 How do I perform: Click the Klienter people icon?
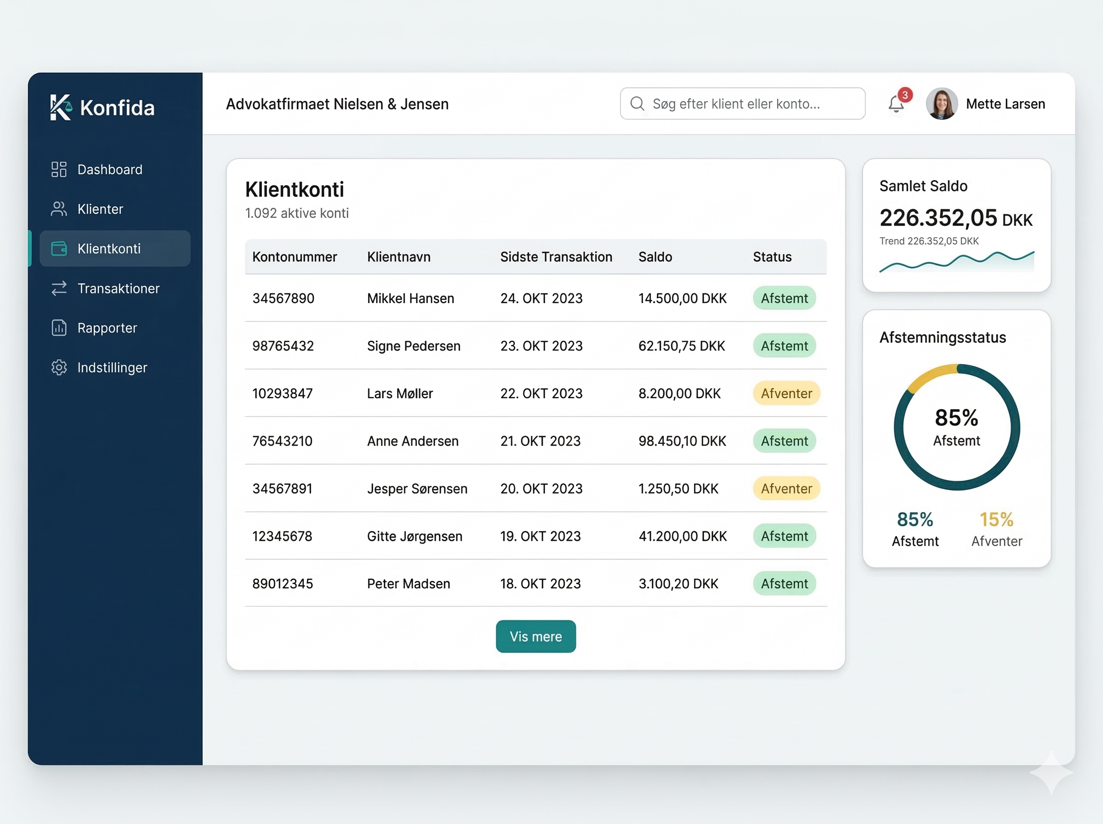coord(59,209)
